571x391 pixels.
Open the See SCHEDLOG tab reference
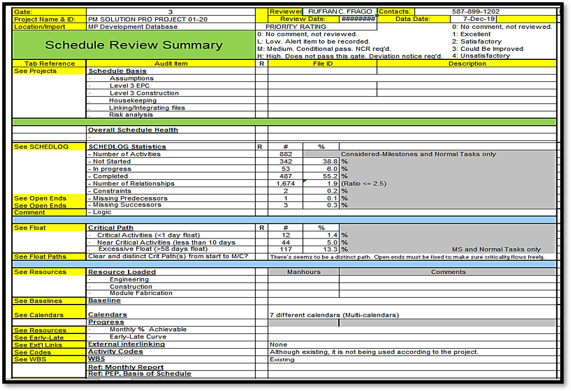pos(50,146)
